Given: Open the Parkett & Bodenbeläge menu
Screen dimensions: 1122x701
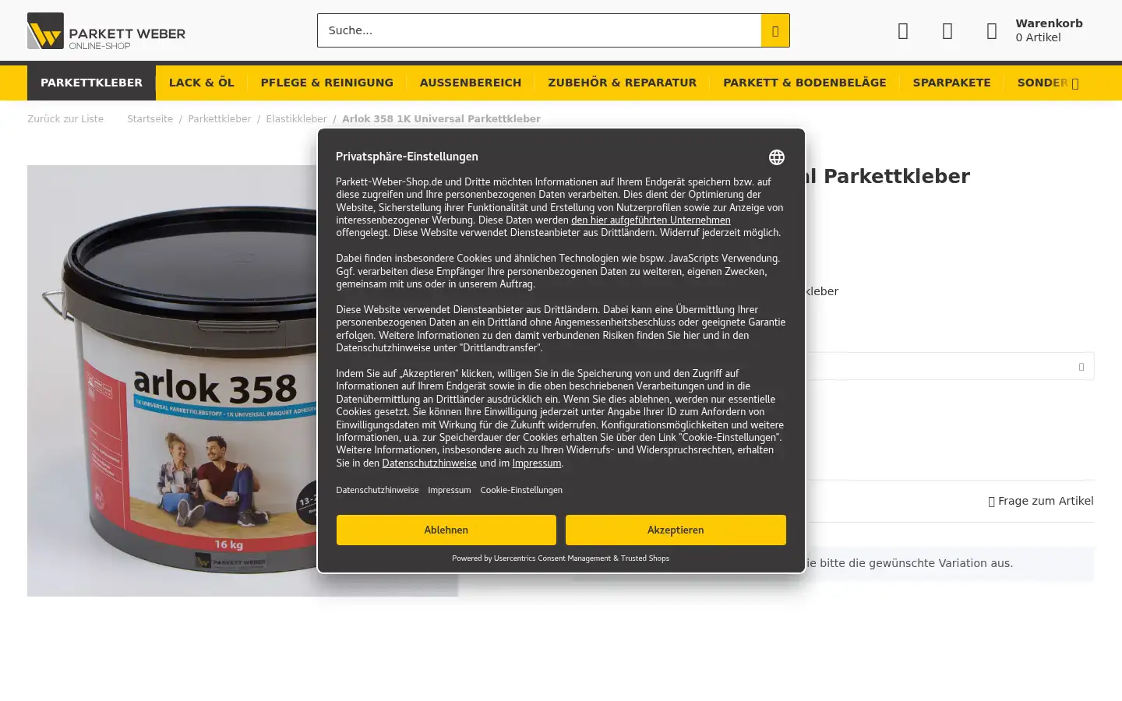Looking at the screenshot, I should tap(805, 83).
